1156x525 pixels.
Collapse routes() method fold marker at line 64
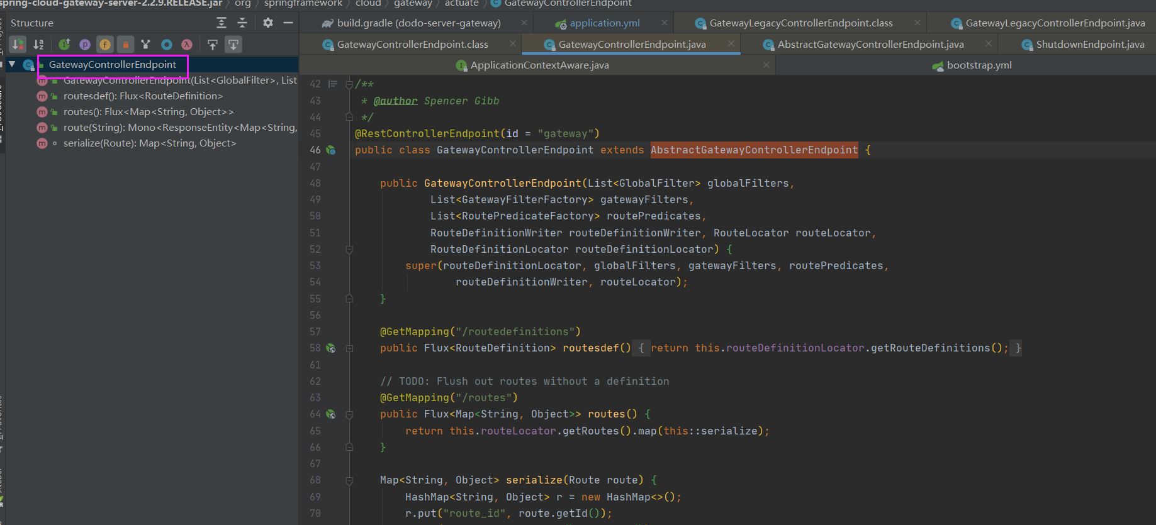click(349, 414)
